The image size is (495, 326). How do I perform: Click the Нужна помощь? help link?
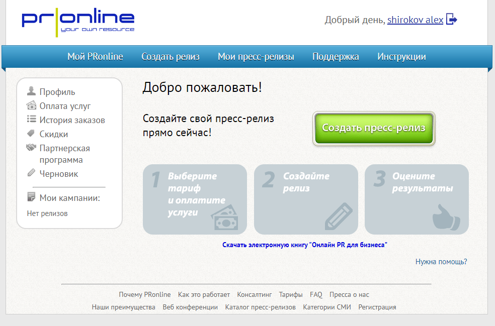pyautogui.click(x=441, y=262)
